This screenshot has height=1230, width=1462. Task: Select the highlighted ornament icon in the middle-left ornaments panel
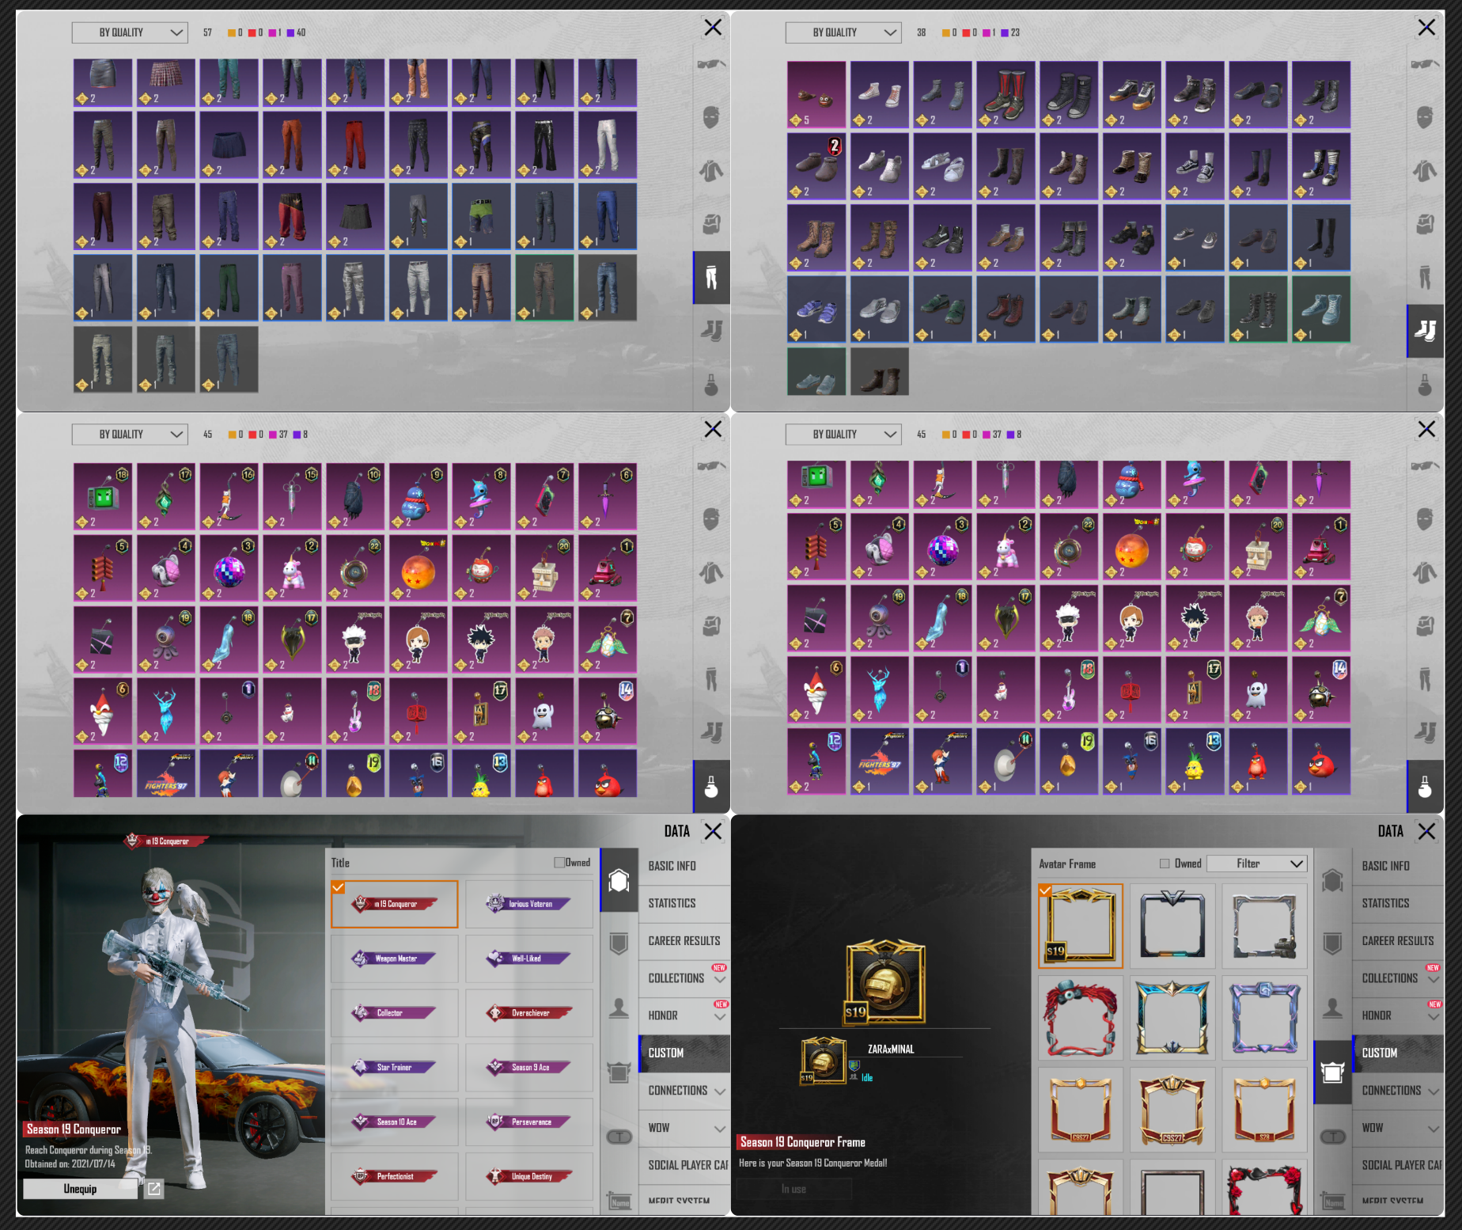click(711, 786)
